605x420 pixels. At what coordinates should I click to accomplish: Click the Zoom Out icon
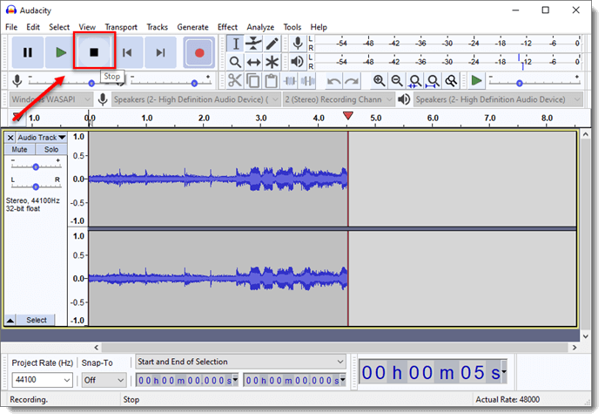coord(397,81)
